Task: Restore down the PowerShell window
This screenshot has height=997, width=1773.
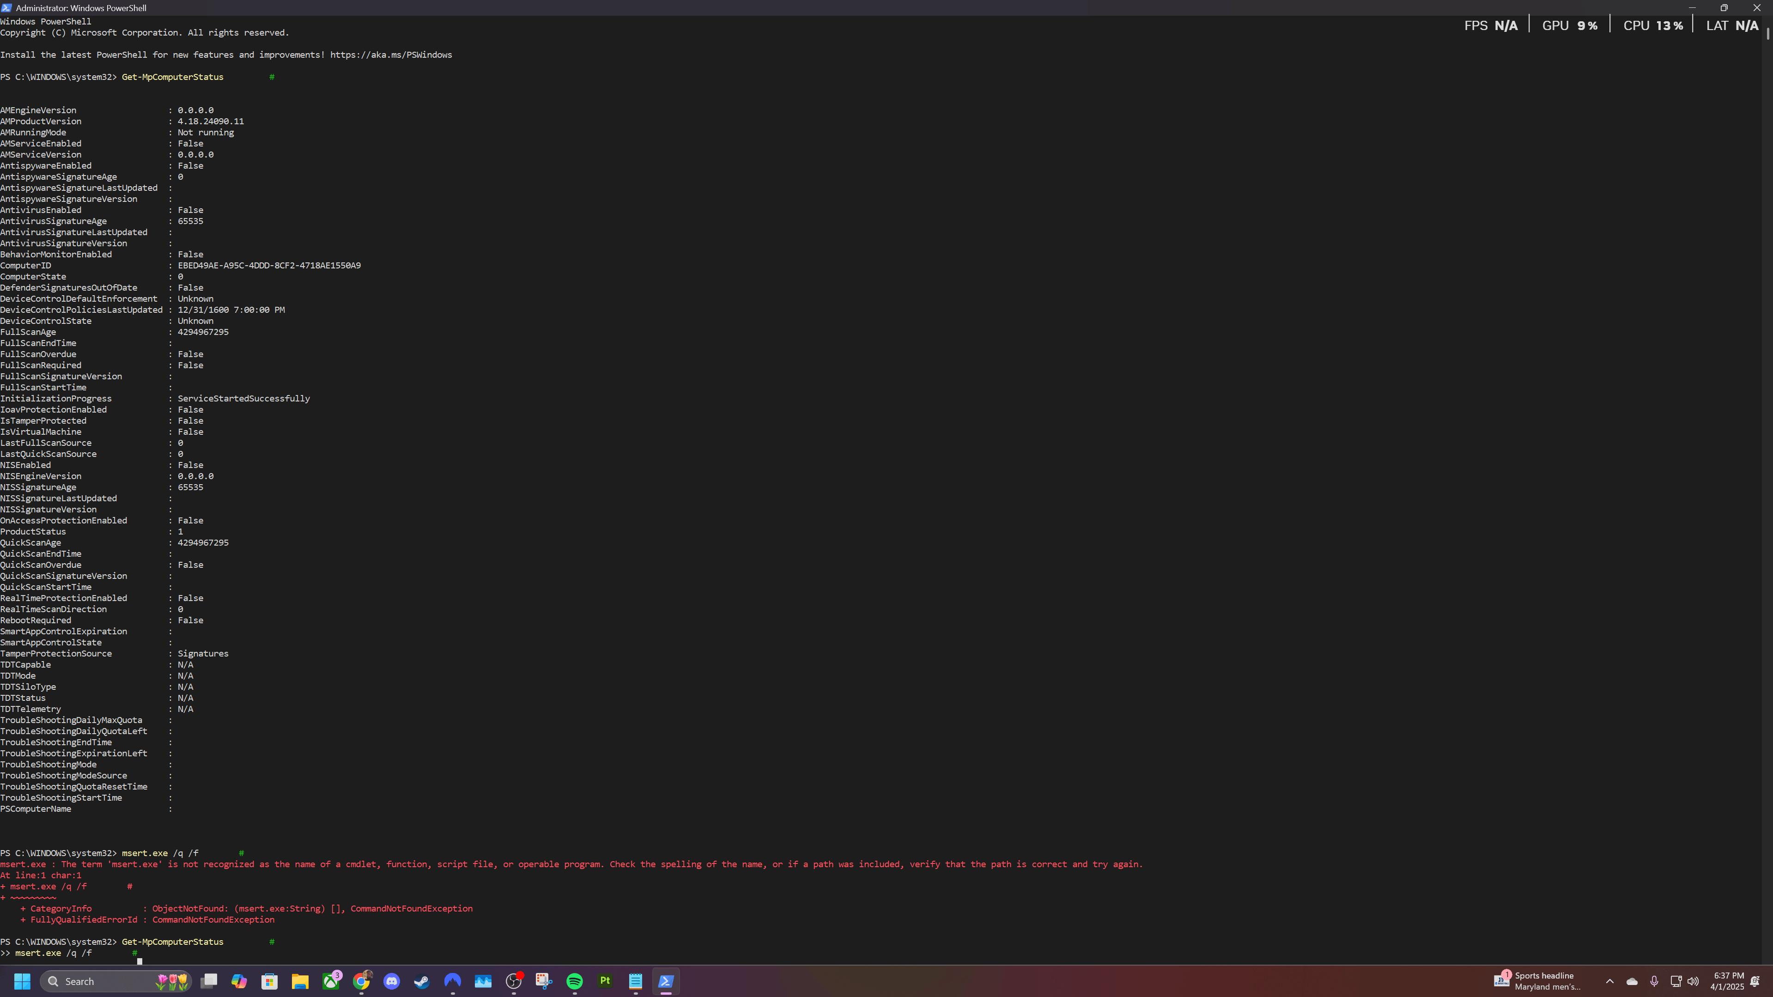Action: [x=1724, y=7]
